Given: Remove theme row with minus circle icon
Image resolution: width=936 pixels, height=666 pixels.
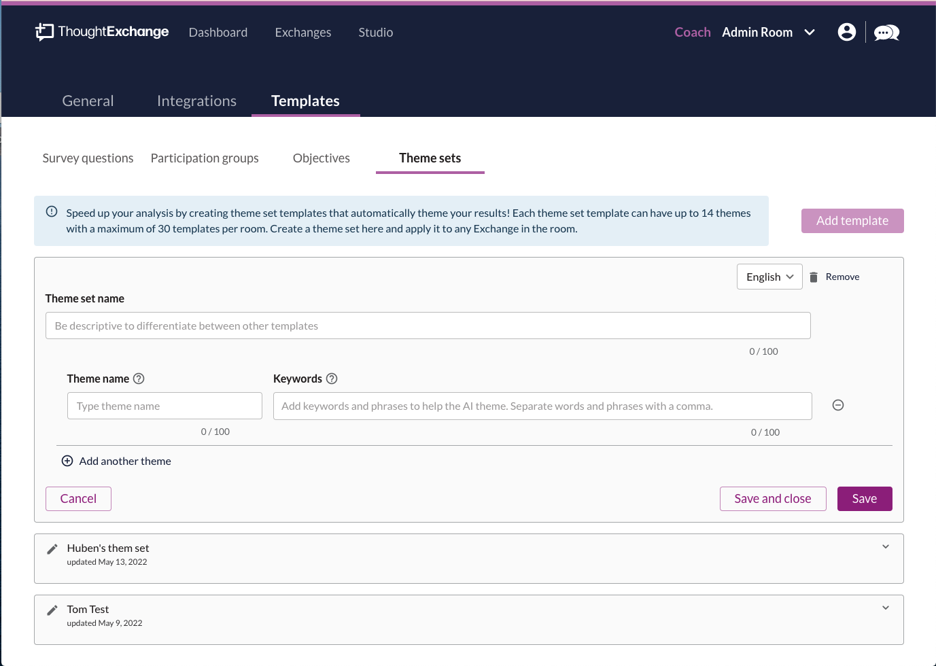Looking at the screenshot, I should tap(838, 405).
